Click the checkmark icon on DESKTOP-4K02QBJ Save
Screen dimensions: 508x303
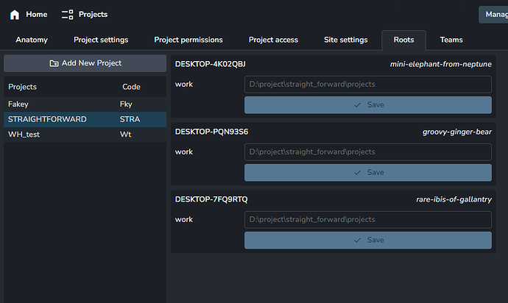point(357,105)
